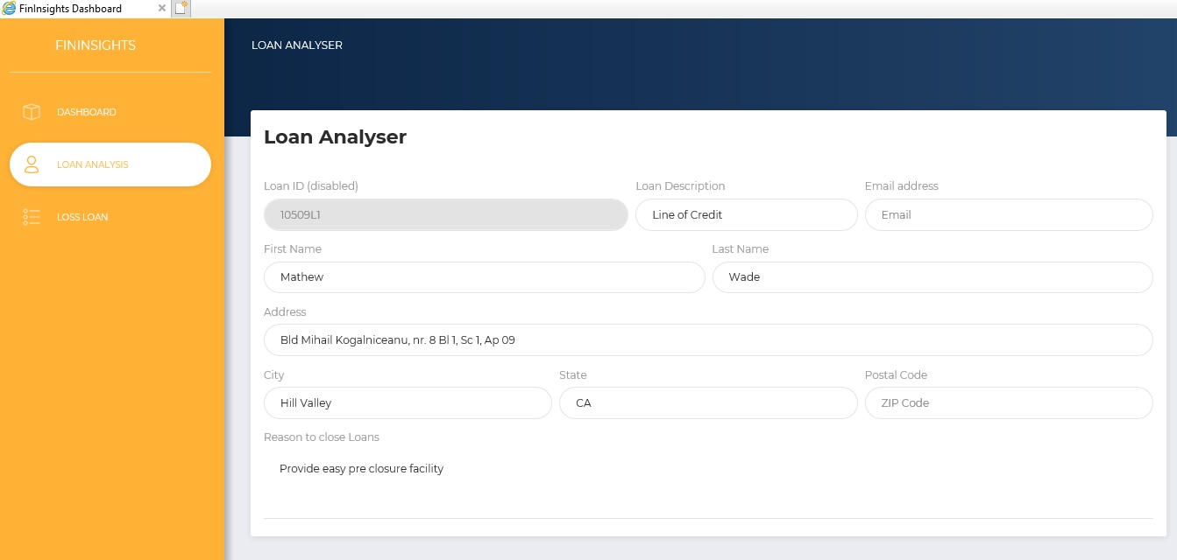Click the 'Postal Code' label
This screenshot has height=560, width=1177.
(896, 375)
